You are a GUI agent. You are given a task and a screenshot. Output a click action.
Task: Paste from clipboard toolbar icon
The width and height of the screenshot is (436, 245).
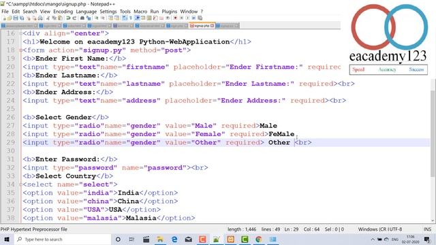tap(60, 18)
